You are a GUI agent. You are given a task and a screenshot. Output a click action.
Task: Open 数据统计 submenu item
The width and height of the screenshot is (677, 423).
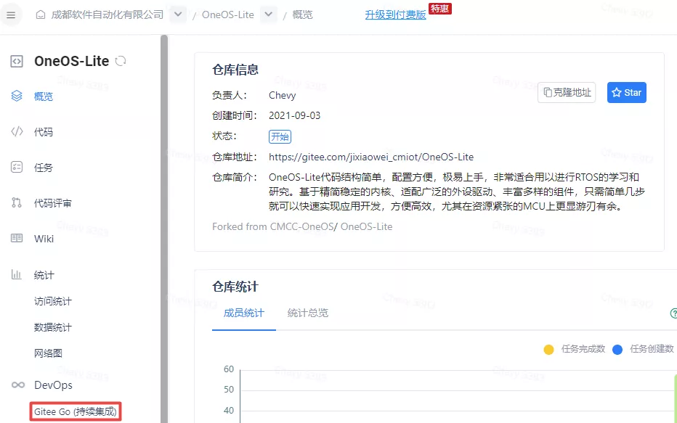[x=53, y=327]
